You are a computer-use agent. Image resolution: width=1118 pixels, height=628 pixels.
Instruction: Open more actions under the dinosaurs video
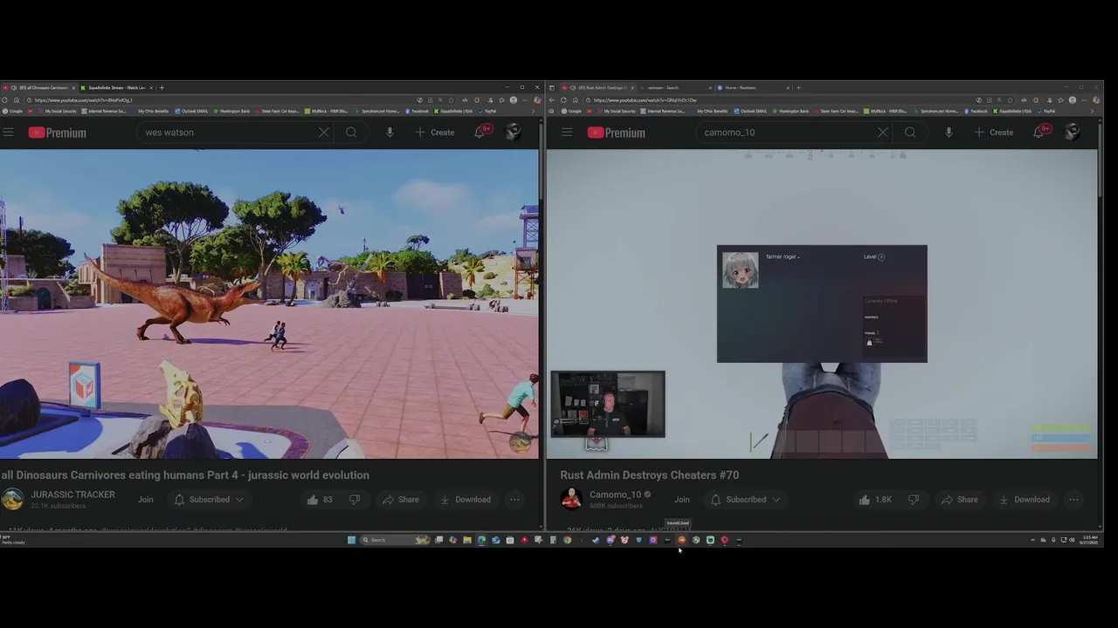(514, 500)
